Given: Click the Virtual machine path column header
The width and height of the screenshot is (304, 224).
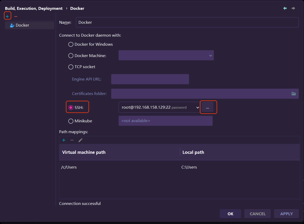Looking at the screenshot, I should [120, 152].
